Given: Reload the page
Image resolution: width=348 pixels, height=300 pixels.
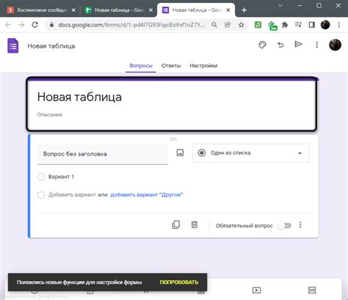Looking at the screenshot, I should point(35,25).
